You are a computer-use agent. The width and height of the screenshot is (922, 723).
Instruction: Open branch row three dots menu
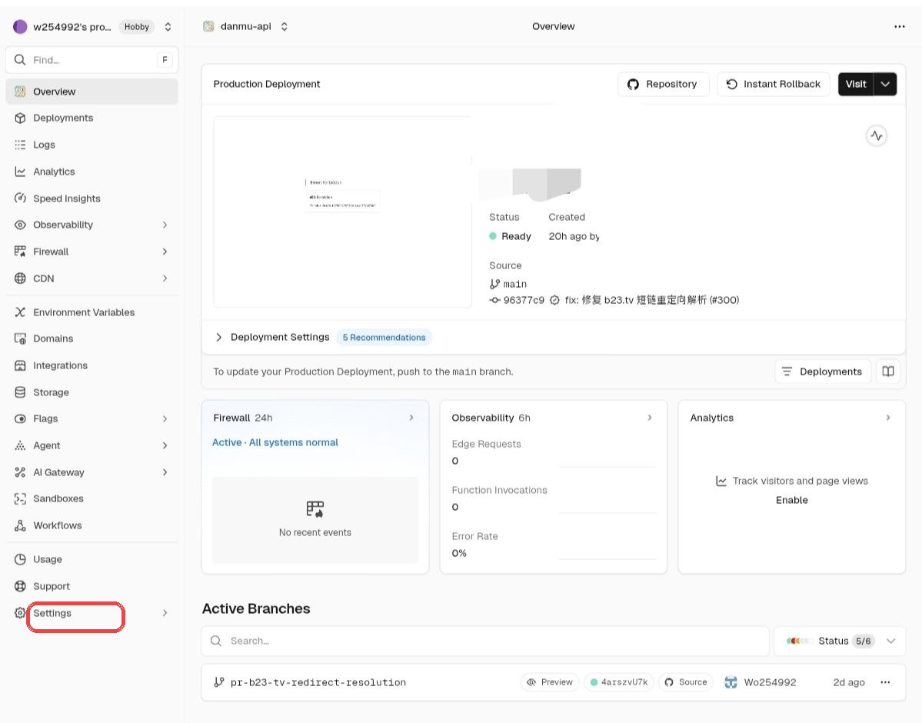[x=886, y=682]
